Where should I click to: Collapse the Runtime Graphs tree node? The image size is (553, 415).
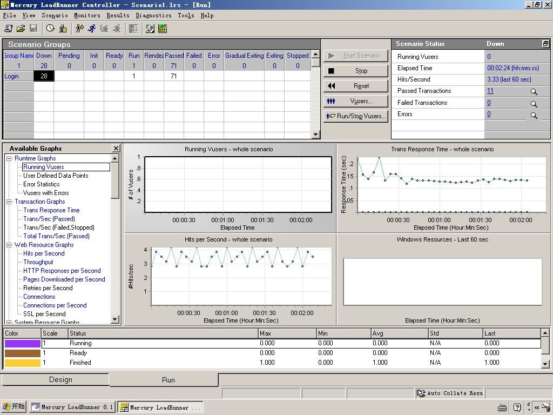pos(9,158)
